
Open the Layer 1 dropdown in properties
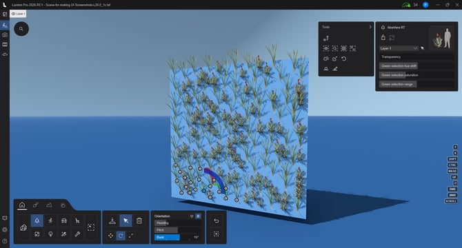coord(399,48)
